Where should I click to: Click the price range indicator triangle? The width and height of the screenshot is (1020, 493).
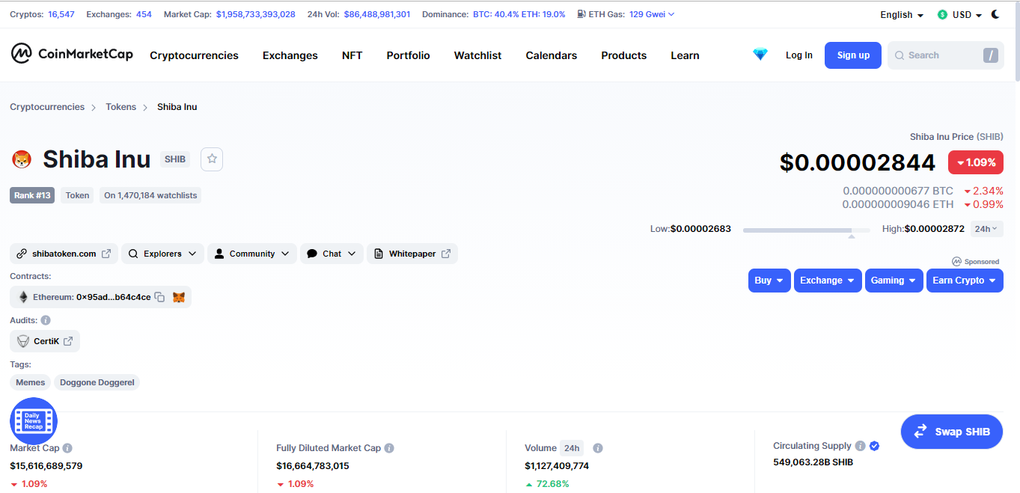[x=851, y=236]
